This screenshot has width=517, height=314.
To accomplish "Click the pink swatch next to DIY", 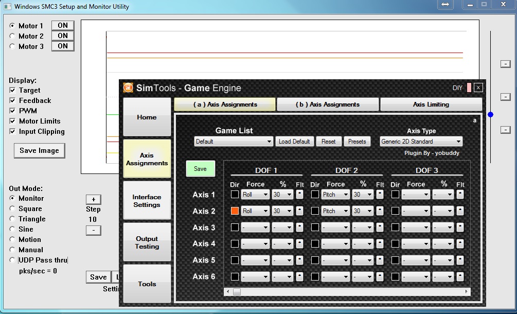I will pyautogui.click(x=469, y=88).
